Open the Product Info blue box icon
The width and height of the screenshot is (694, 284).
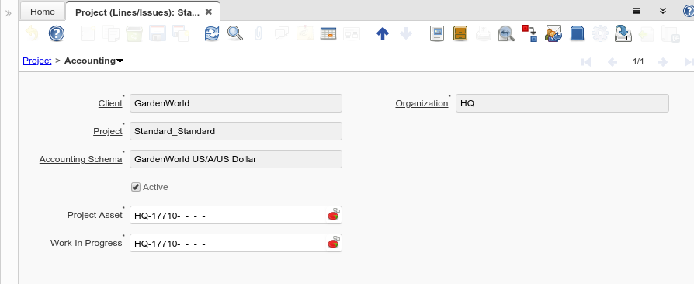pyautogui.click(x=577, y=33)
